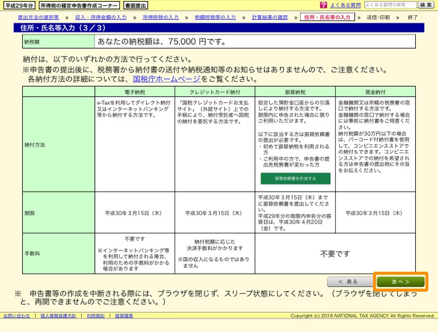The image size is (438, 332).
Task: Click the 検索 search button
Action: point(426,5)
